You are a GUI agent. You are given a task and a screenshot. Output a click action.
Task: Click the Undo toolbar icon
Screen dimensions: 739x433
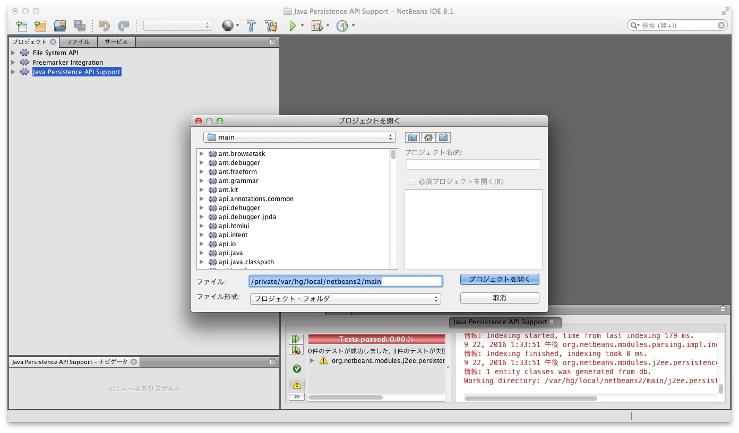[x=104, y=25]
